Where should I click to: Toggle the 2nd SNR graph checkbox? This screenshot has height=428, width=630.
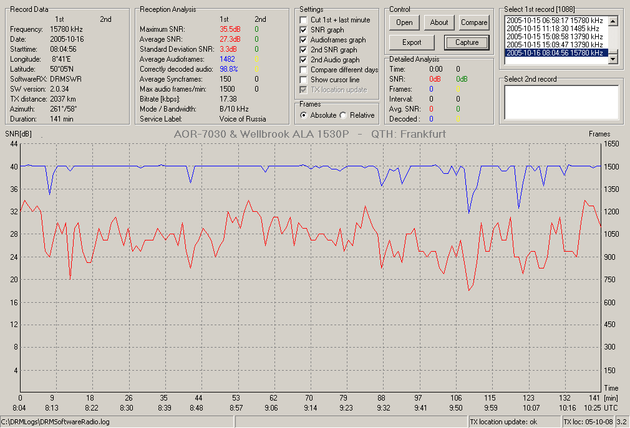[303, 50]
